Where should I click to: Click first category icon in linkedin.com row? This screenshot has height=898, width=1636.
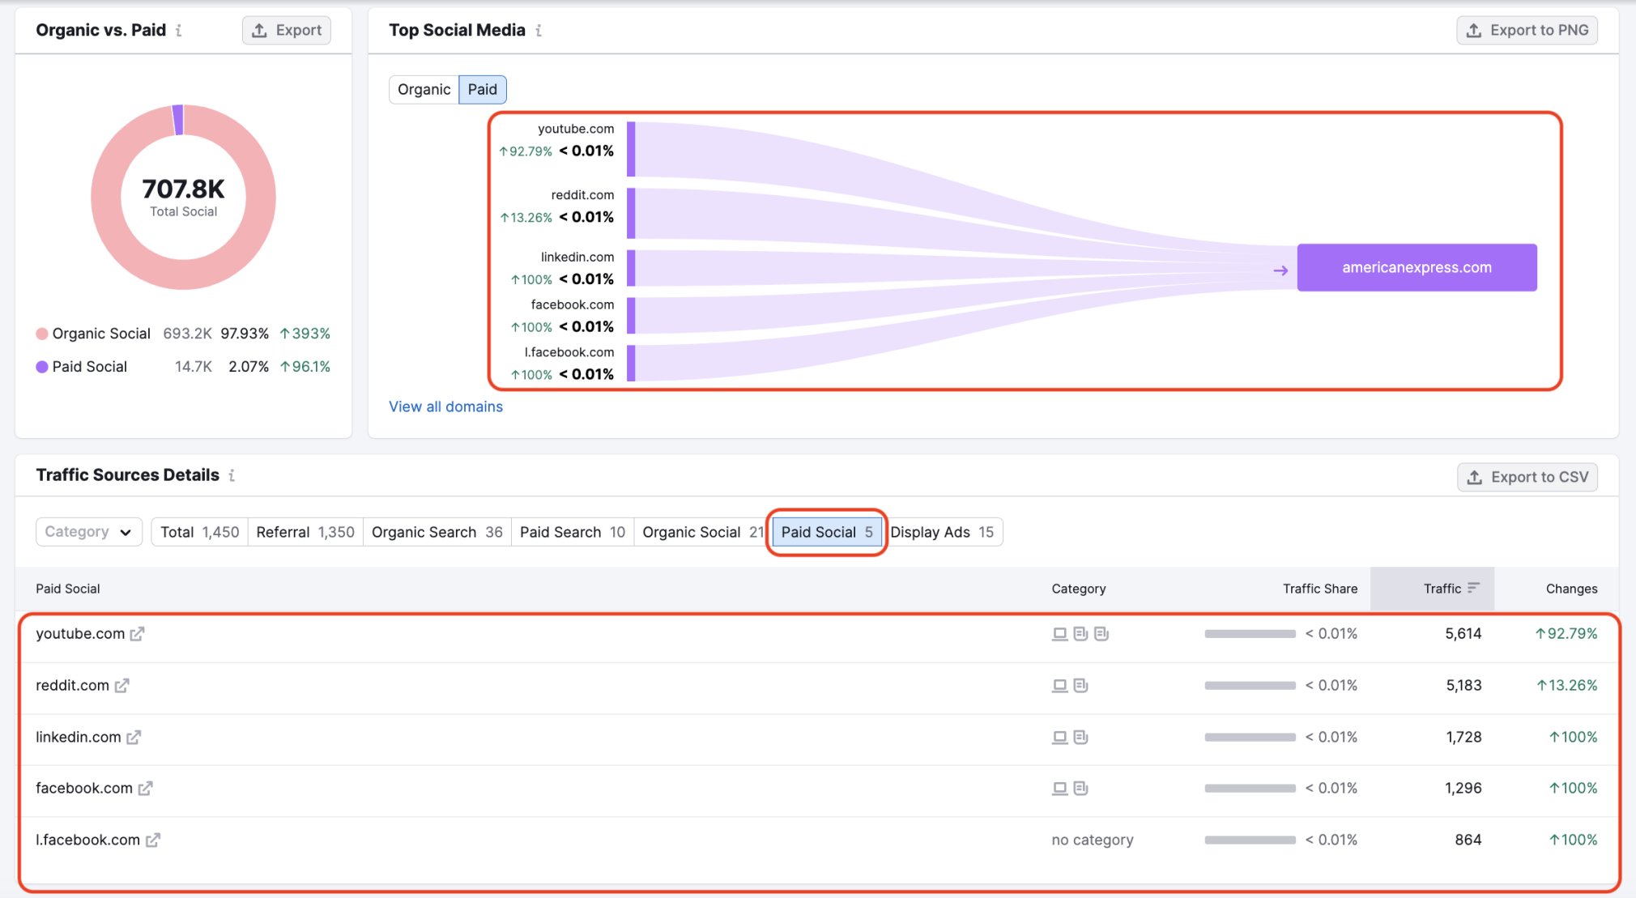point(1059,738)
